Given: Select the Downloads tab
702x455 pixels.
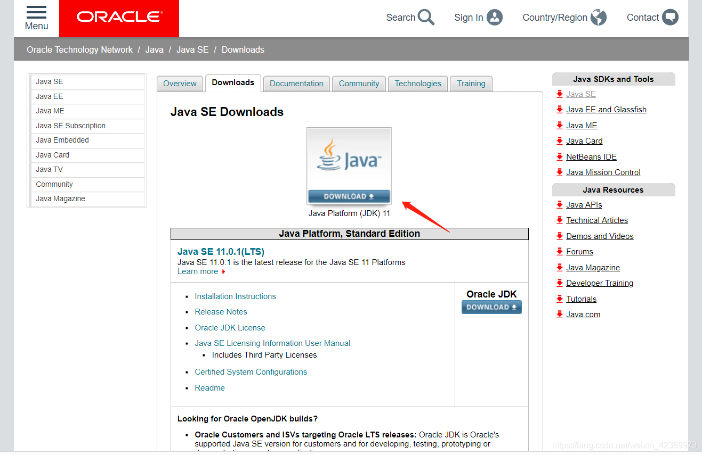Looking at the screenshot, I should tap(233, 82).
